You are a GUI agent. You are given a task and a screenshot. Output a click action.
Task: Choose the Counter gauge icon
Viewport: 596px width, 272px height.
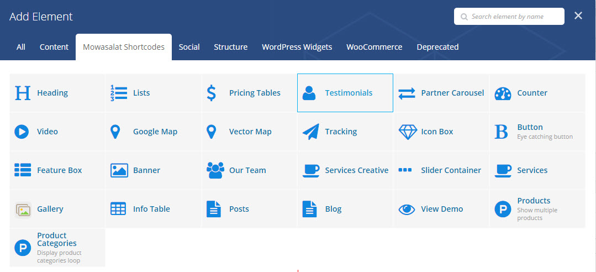tap(503, 93)
